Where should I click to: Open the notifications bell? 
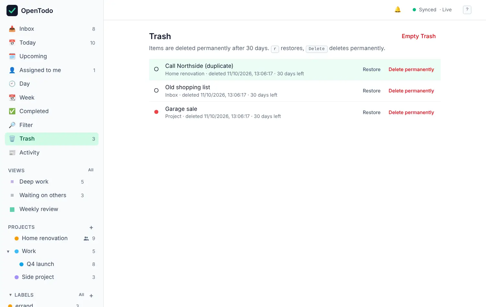click(398, 10)
